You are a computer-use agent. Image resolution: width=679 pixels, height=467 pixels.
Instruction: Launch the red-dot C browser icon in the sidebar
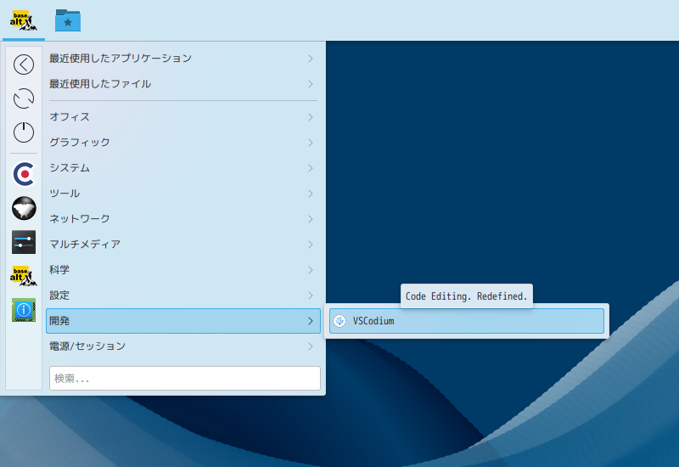coord(24,174)
